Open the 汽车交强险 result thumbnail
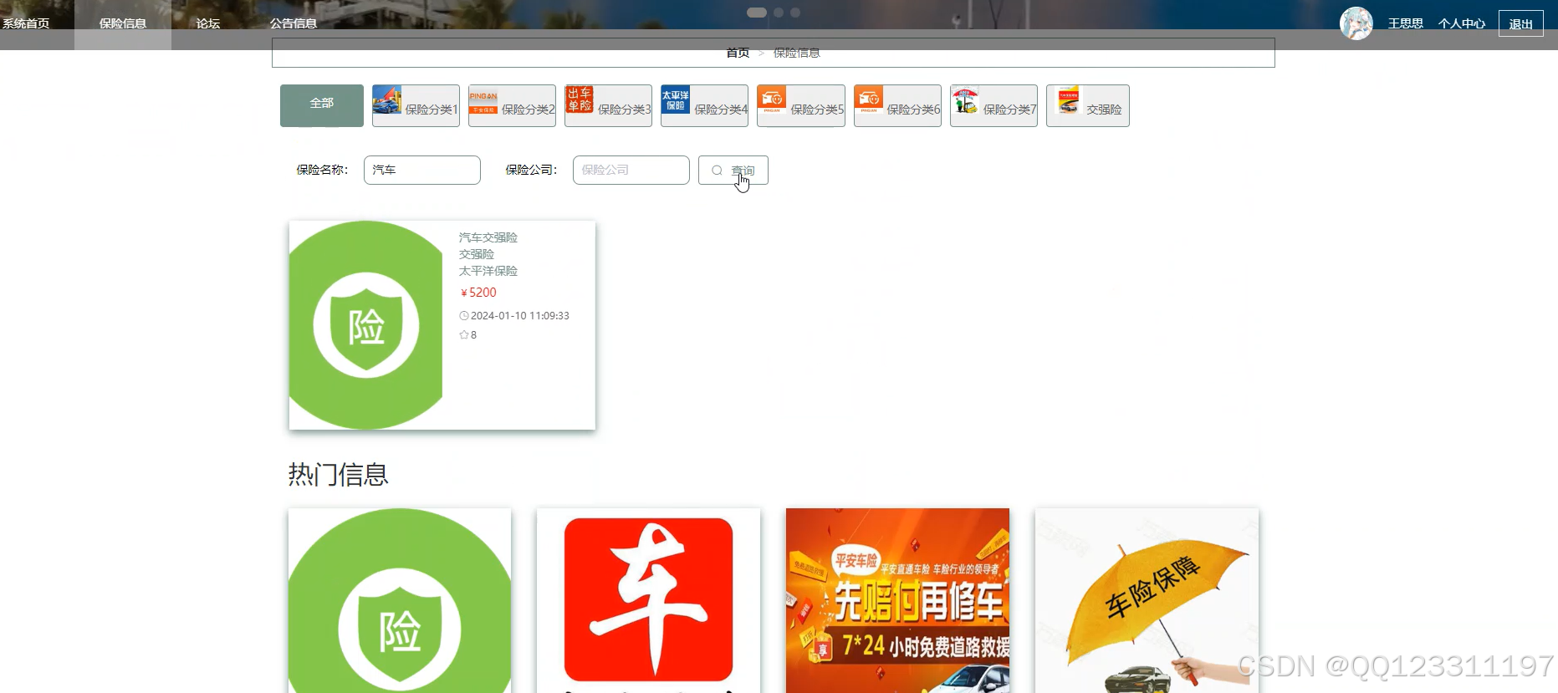 tap(365, 325)
